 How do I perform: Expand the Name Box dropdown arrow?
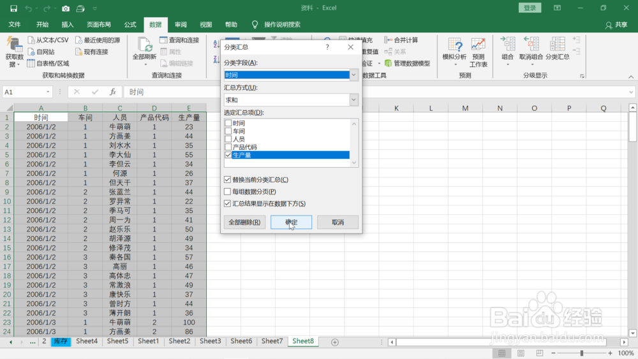(x=48, y=92)
